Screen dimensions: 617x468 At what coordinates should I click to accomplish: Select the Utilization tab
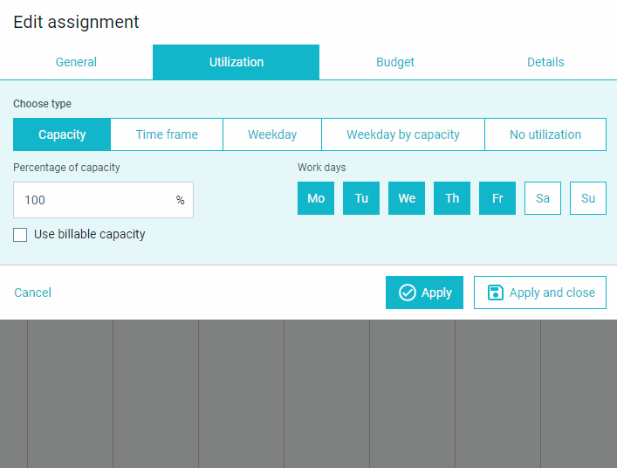pyautogui.click(x=237, y=62)
